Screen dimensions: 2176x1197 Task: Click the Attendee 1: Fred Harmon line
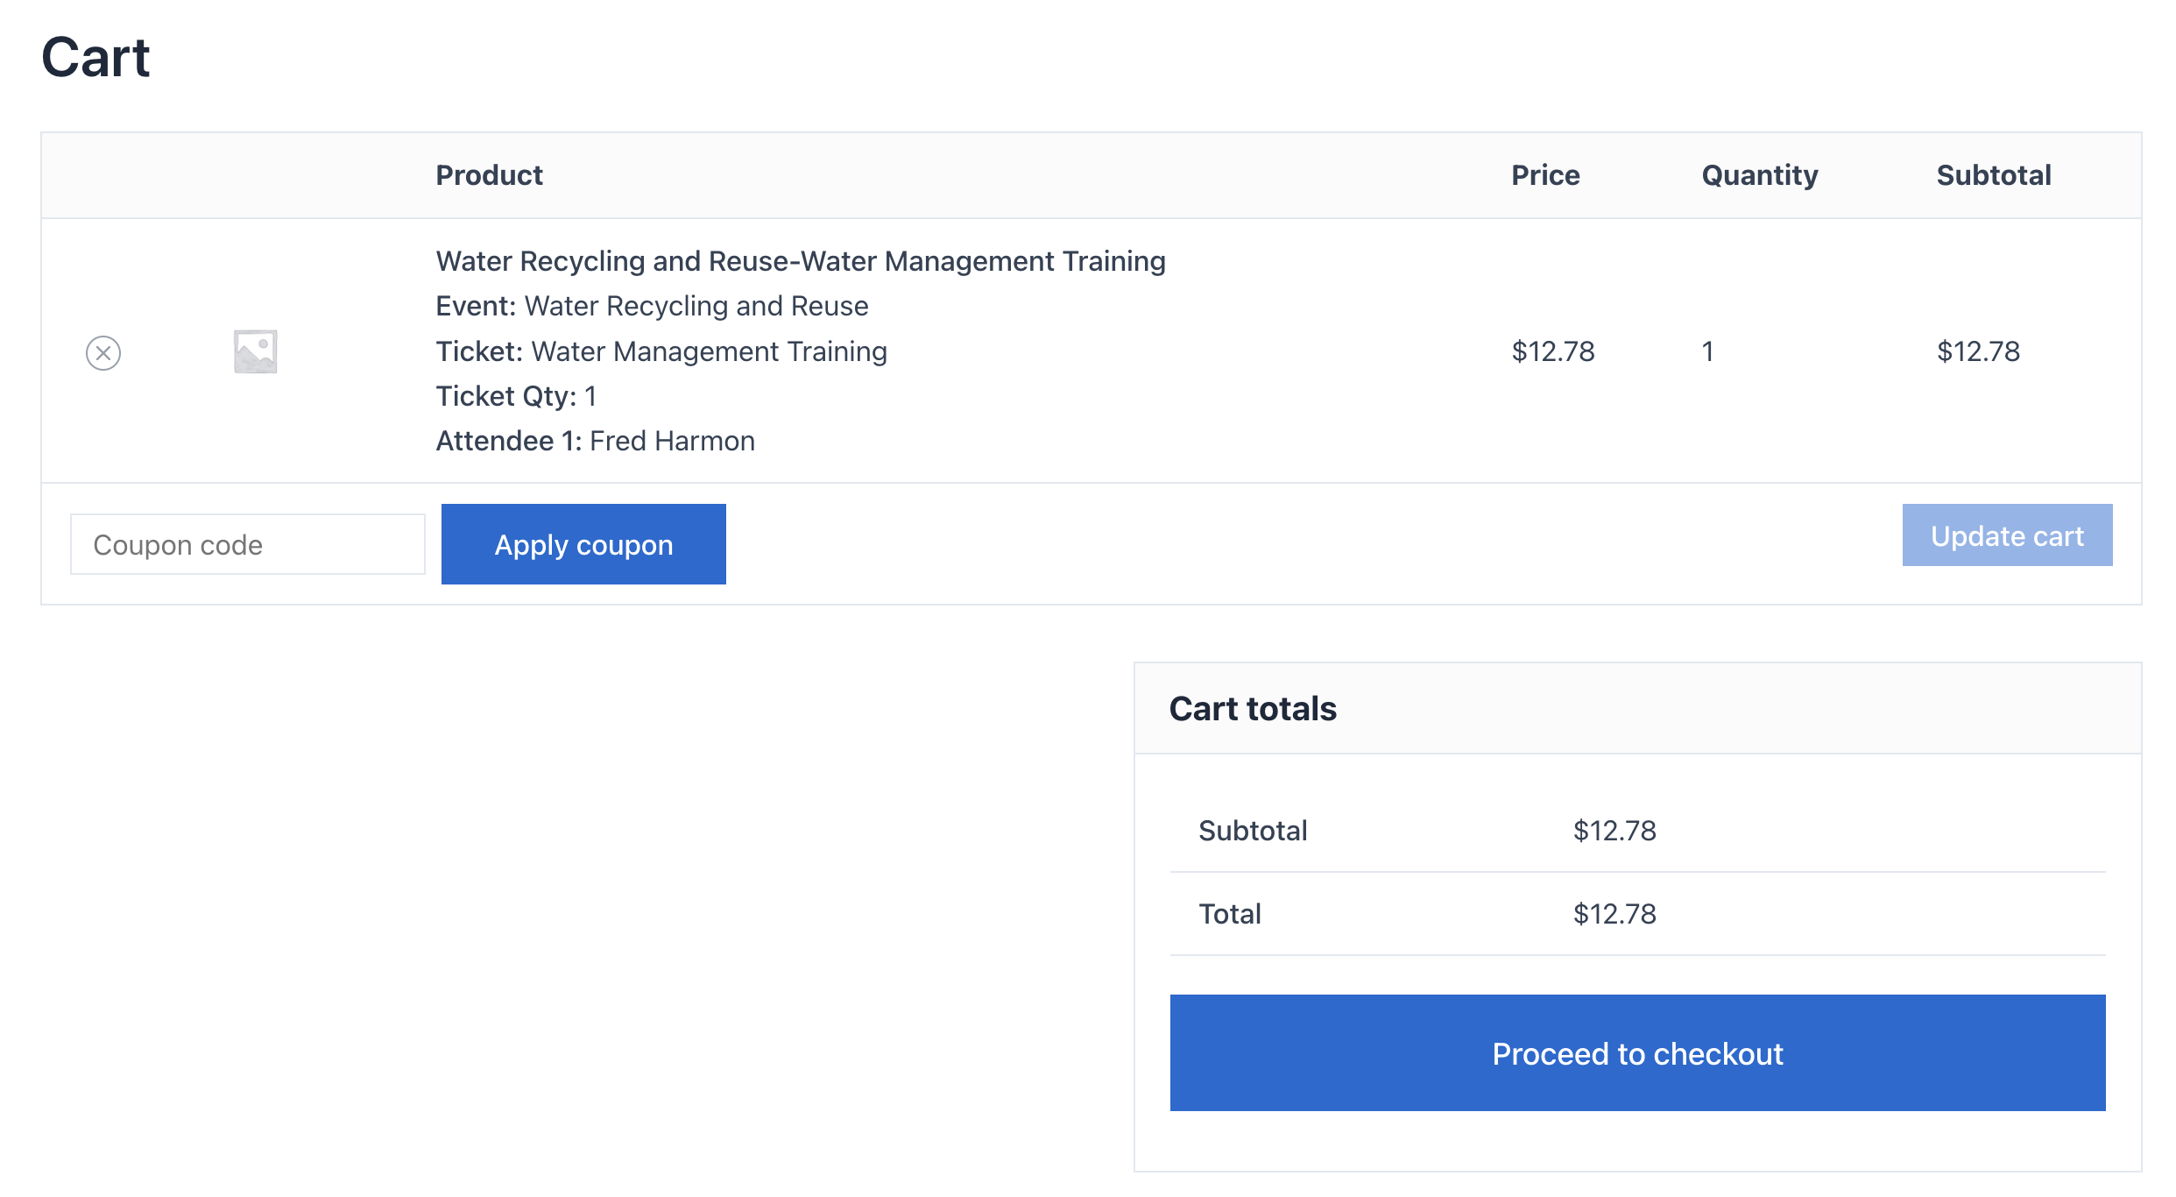(595, 441)
